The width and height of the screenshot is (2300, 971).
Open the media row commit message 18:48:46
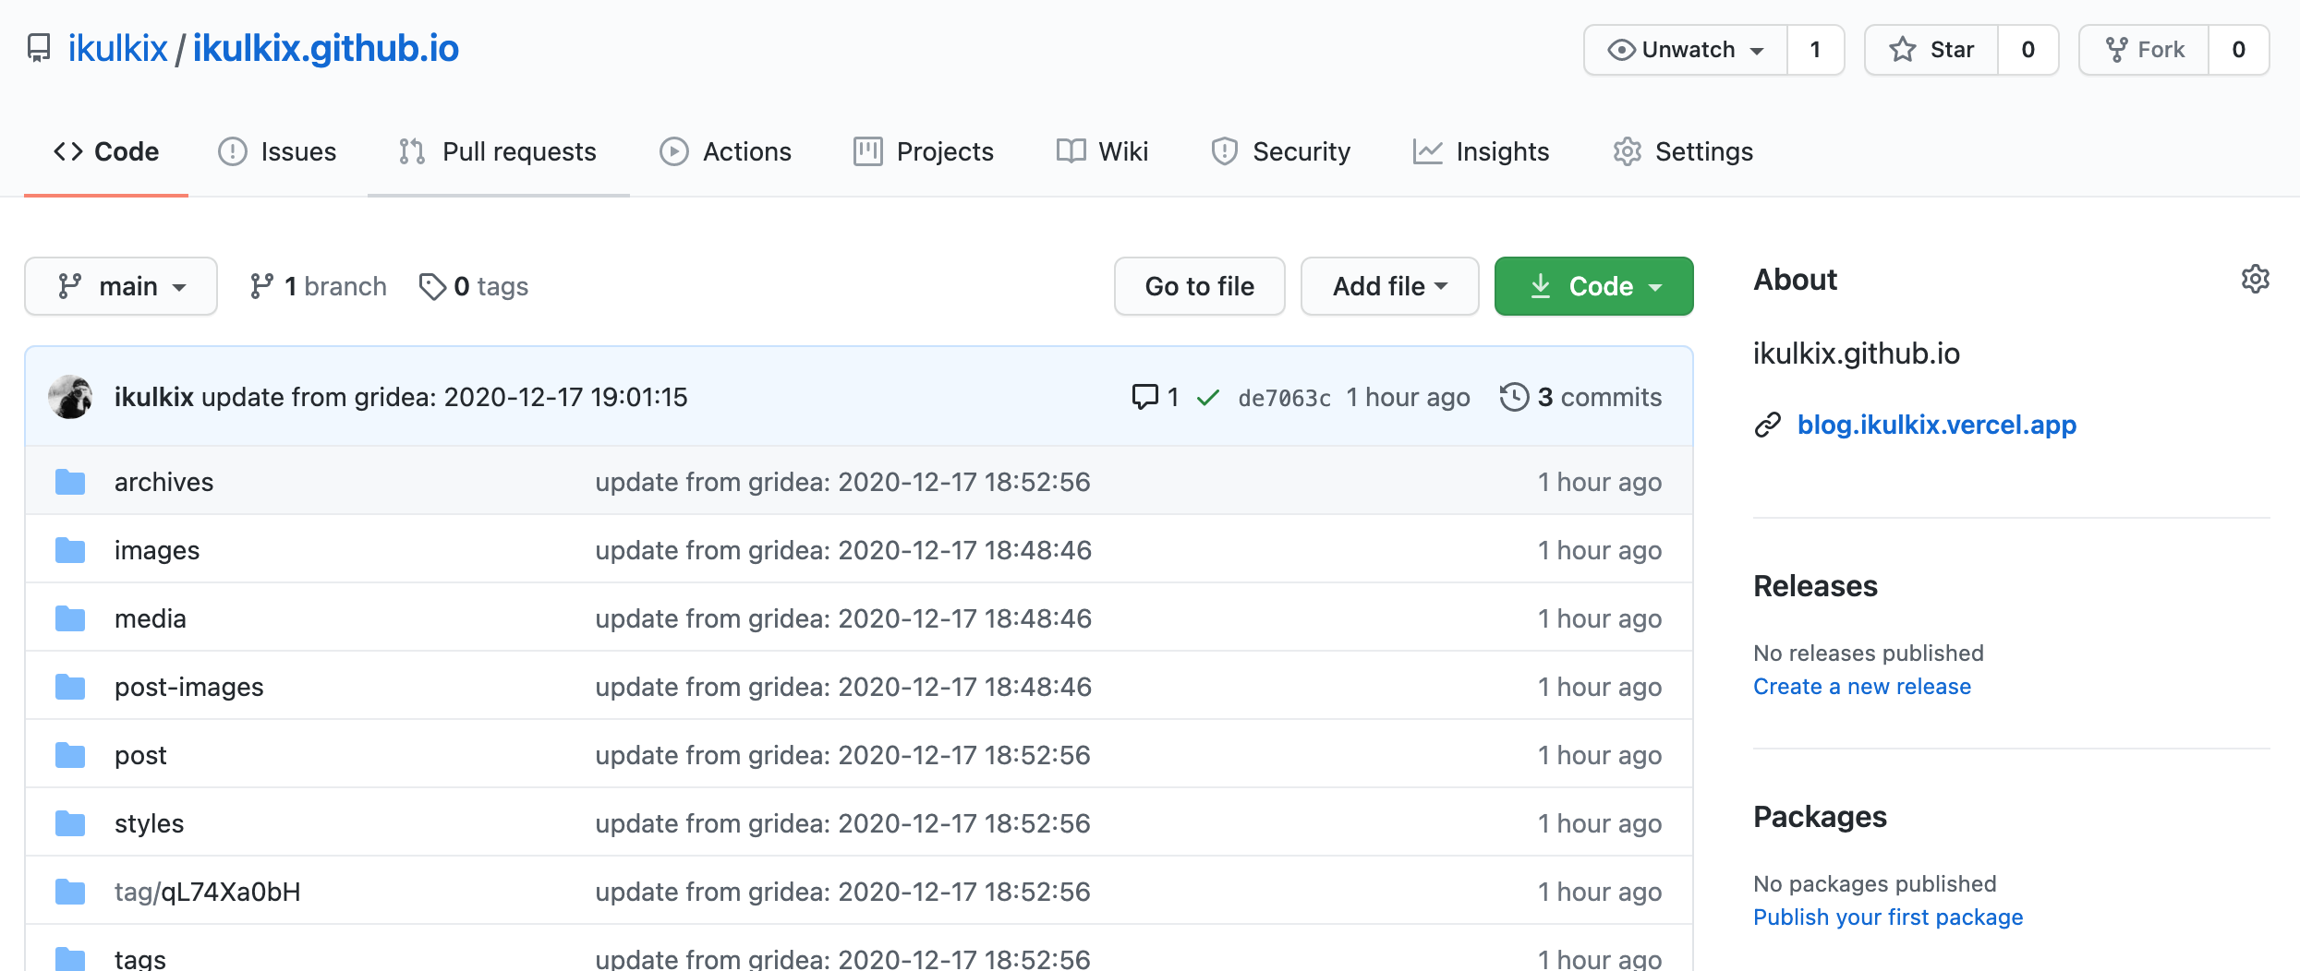843,618
